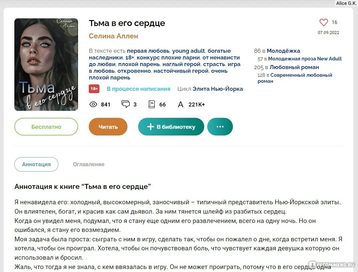Switch to the Оглавление tab
The width and height of the screenshot is (358, 272).
click(89, 164)
